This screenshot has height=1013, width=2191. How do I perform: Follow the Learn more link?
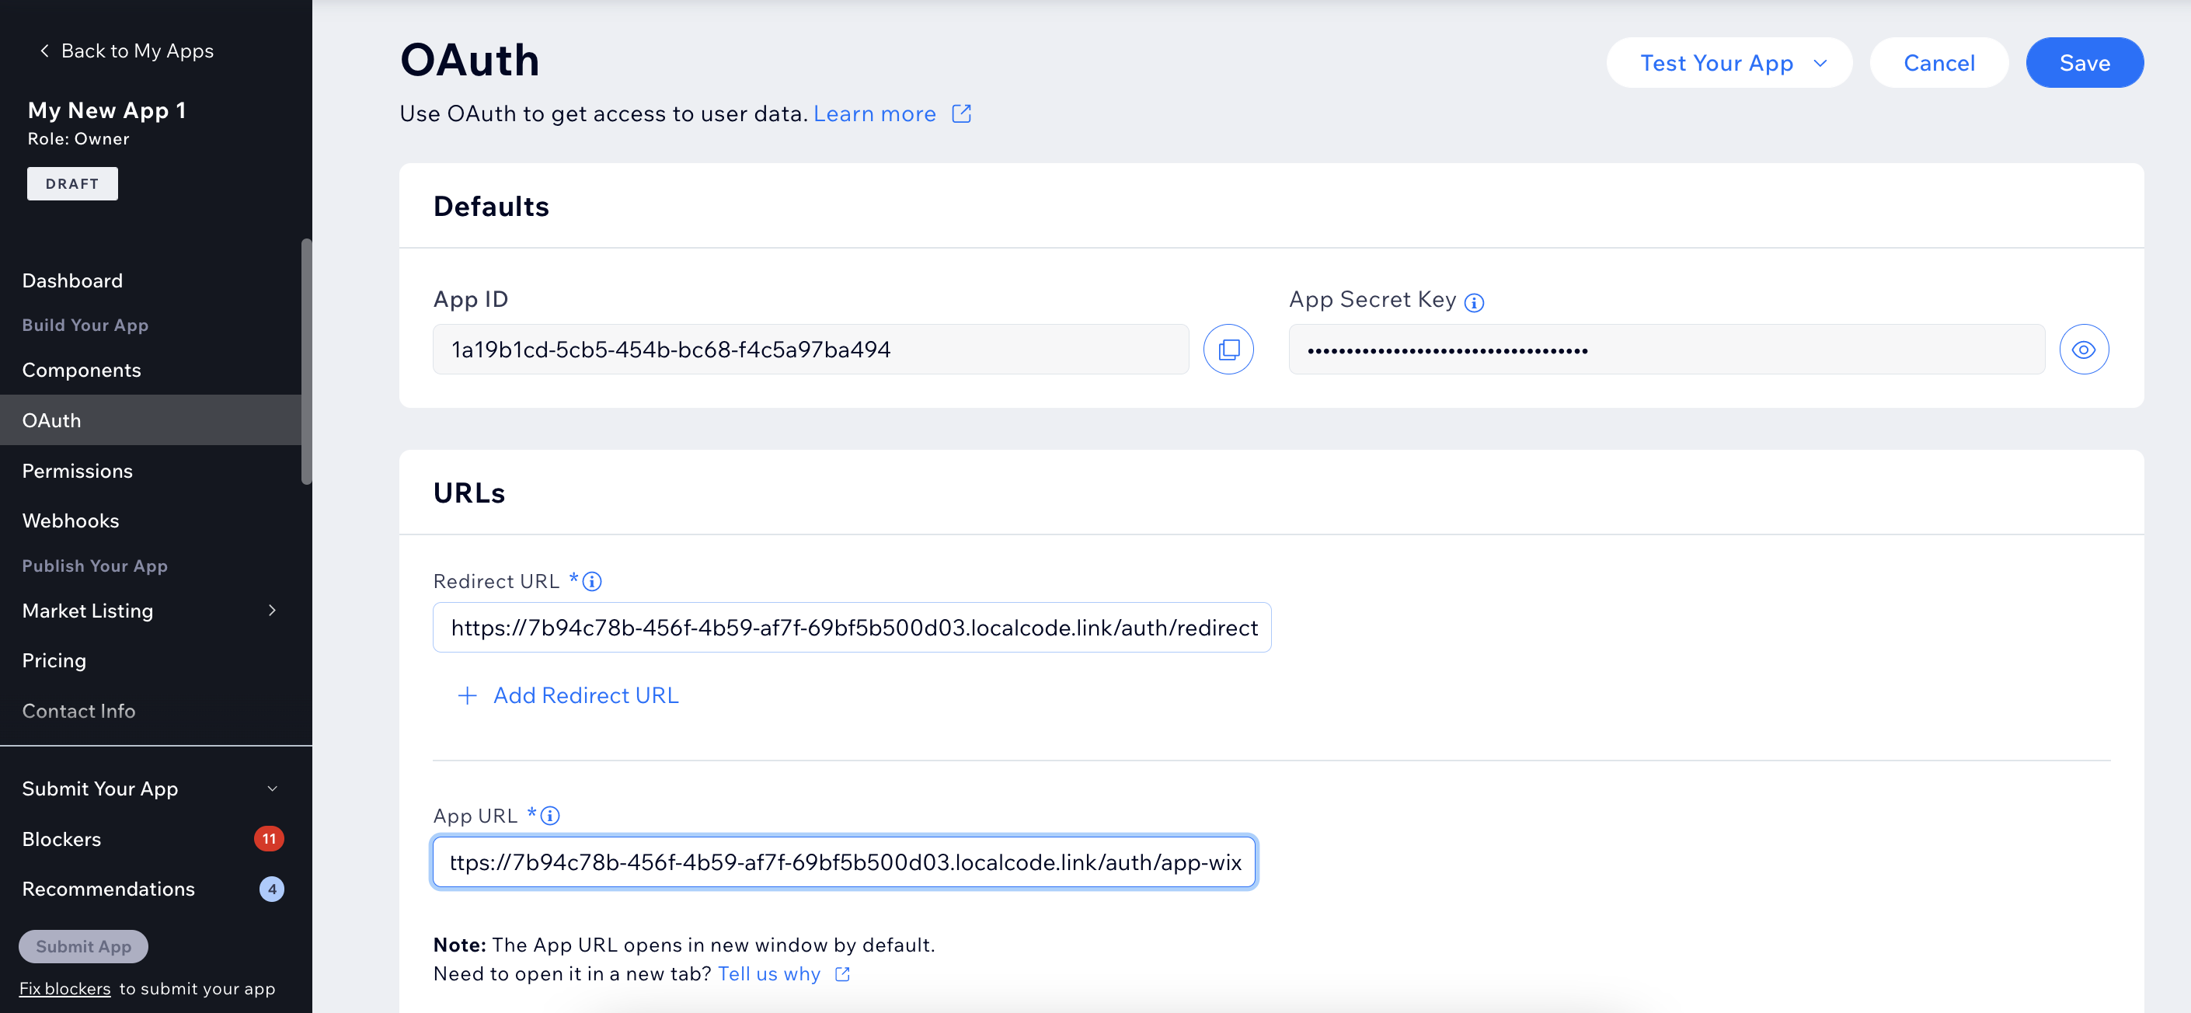(x=874, y=114)
